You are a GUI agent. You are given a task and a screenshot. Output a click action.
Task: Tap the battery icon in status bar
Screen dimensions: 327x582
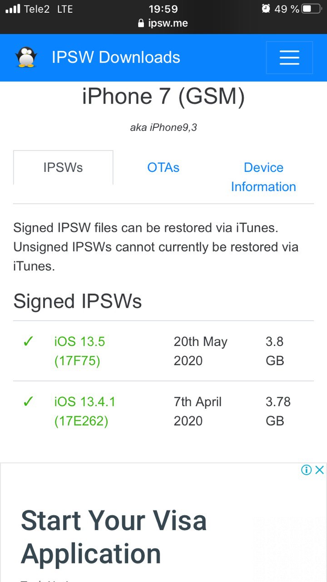312,9
